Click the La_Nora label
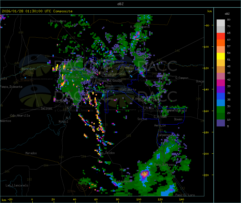Image resolution: width=241 pixels, height=203 pixels. (x=107, y=67)
